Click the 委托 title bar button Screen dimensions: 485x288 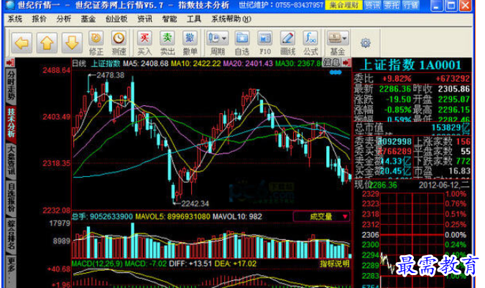tap(392, 5)
